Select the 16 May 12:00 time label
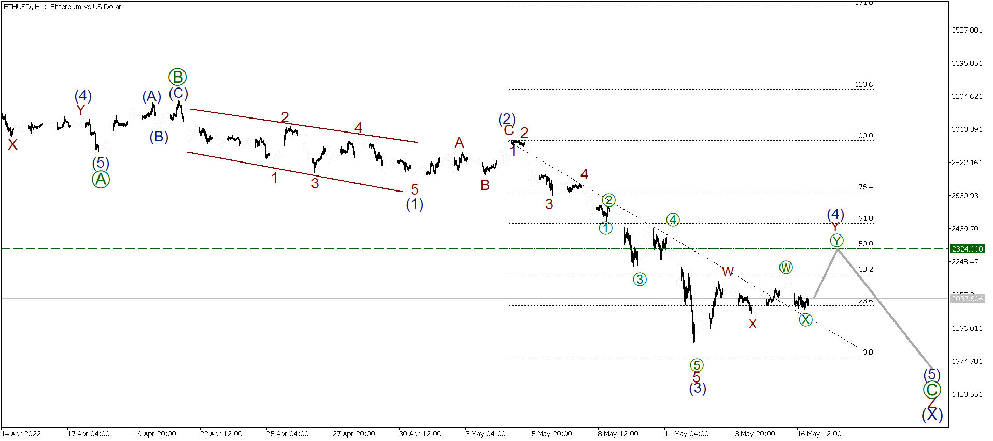Viewport: 993px width, 441px height. coord(819,434)
